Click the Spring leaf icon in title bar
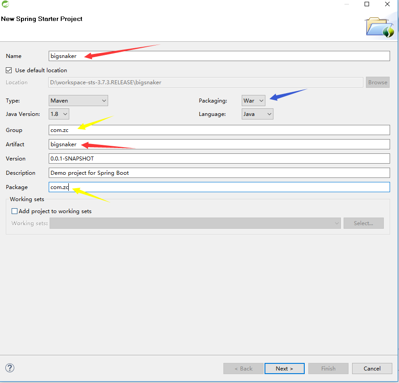The image size is (399, 383). [x=5, y=4]
